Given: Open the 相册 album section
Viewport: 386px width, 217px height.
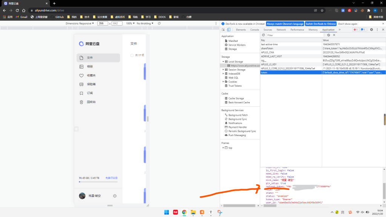Looking at the screenshot, I should click(98, 66).
